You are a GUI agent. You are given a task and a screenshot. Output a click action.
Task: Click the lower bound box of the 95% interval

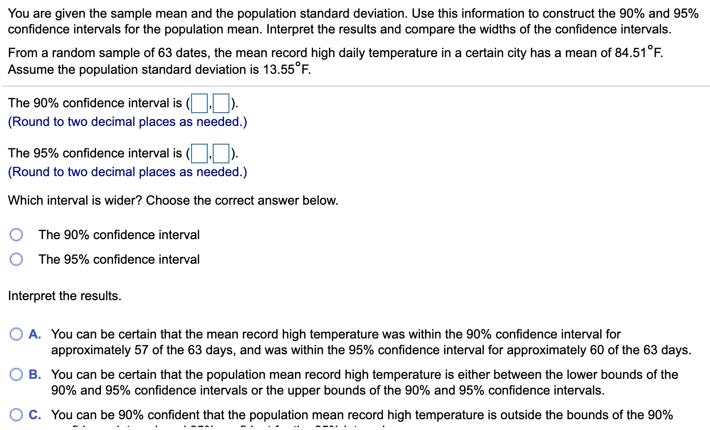[x=199, y=154]
